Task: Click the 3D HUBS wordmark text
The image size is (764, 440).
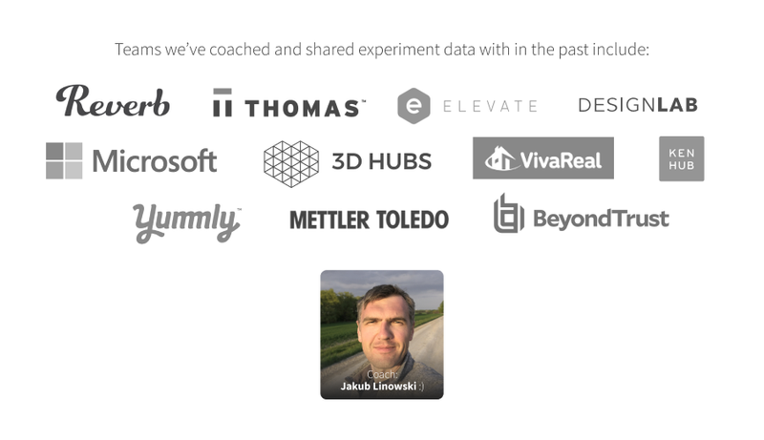Action: point(381,161)
